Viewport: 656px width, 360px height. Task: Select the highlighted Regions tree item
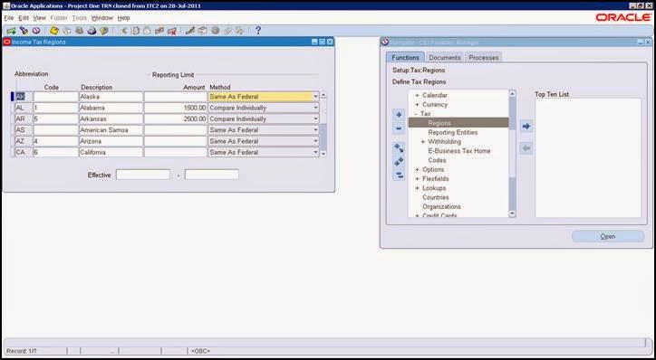pos(458,123)
